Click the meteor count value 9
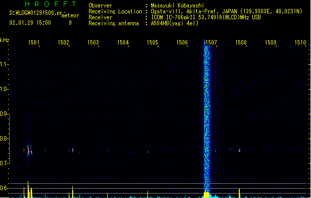The height and width of the screenshot is (198, 311). pos(70,23)
